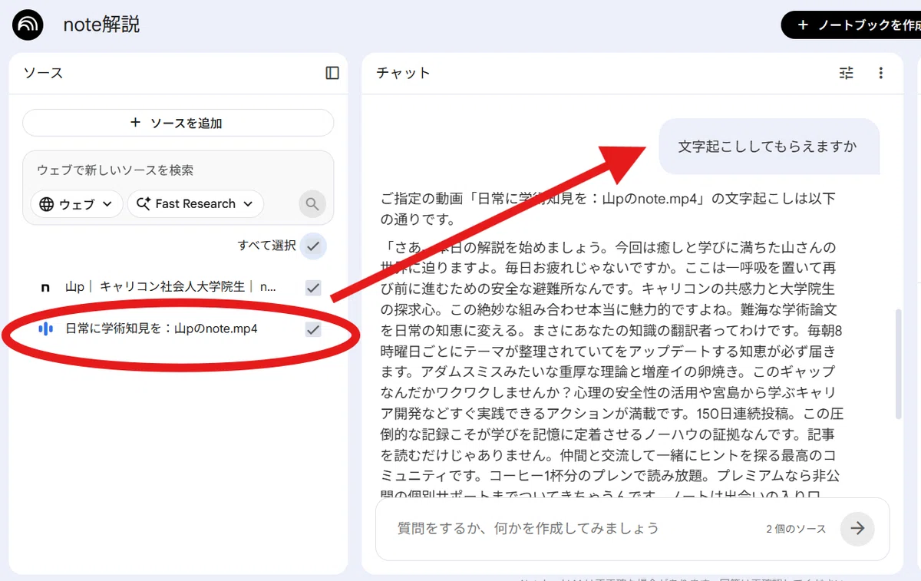Uncheck the 日常に学術知見を mp4 source checkbox

pos(313,329)
